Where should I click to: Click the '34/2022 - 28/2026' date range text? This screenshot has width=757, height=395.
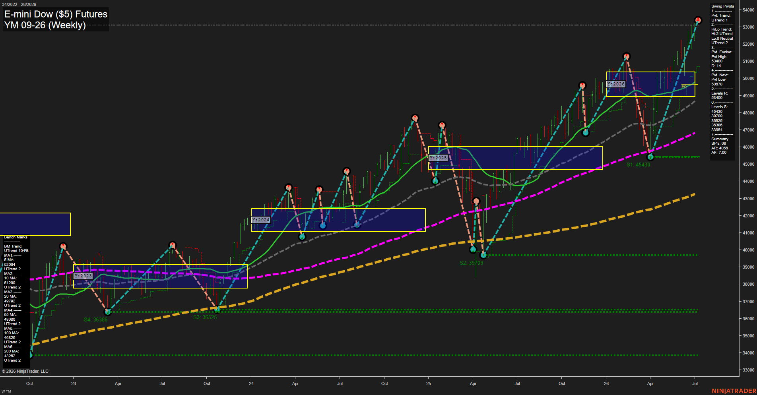[19, 4]
